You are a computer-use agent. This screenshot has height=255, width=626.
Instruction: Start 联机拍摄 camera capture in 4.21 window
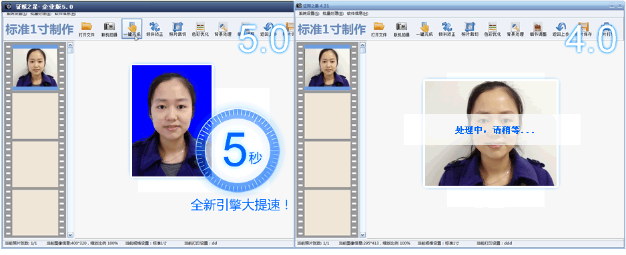point(402,29)
